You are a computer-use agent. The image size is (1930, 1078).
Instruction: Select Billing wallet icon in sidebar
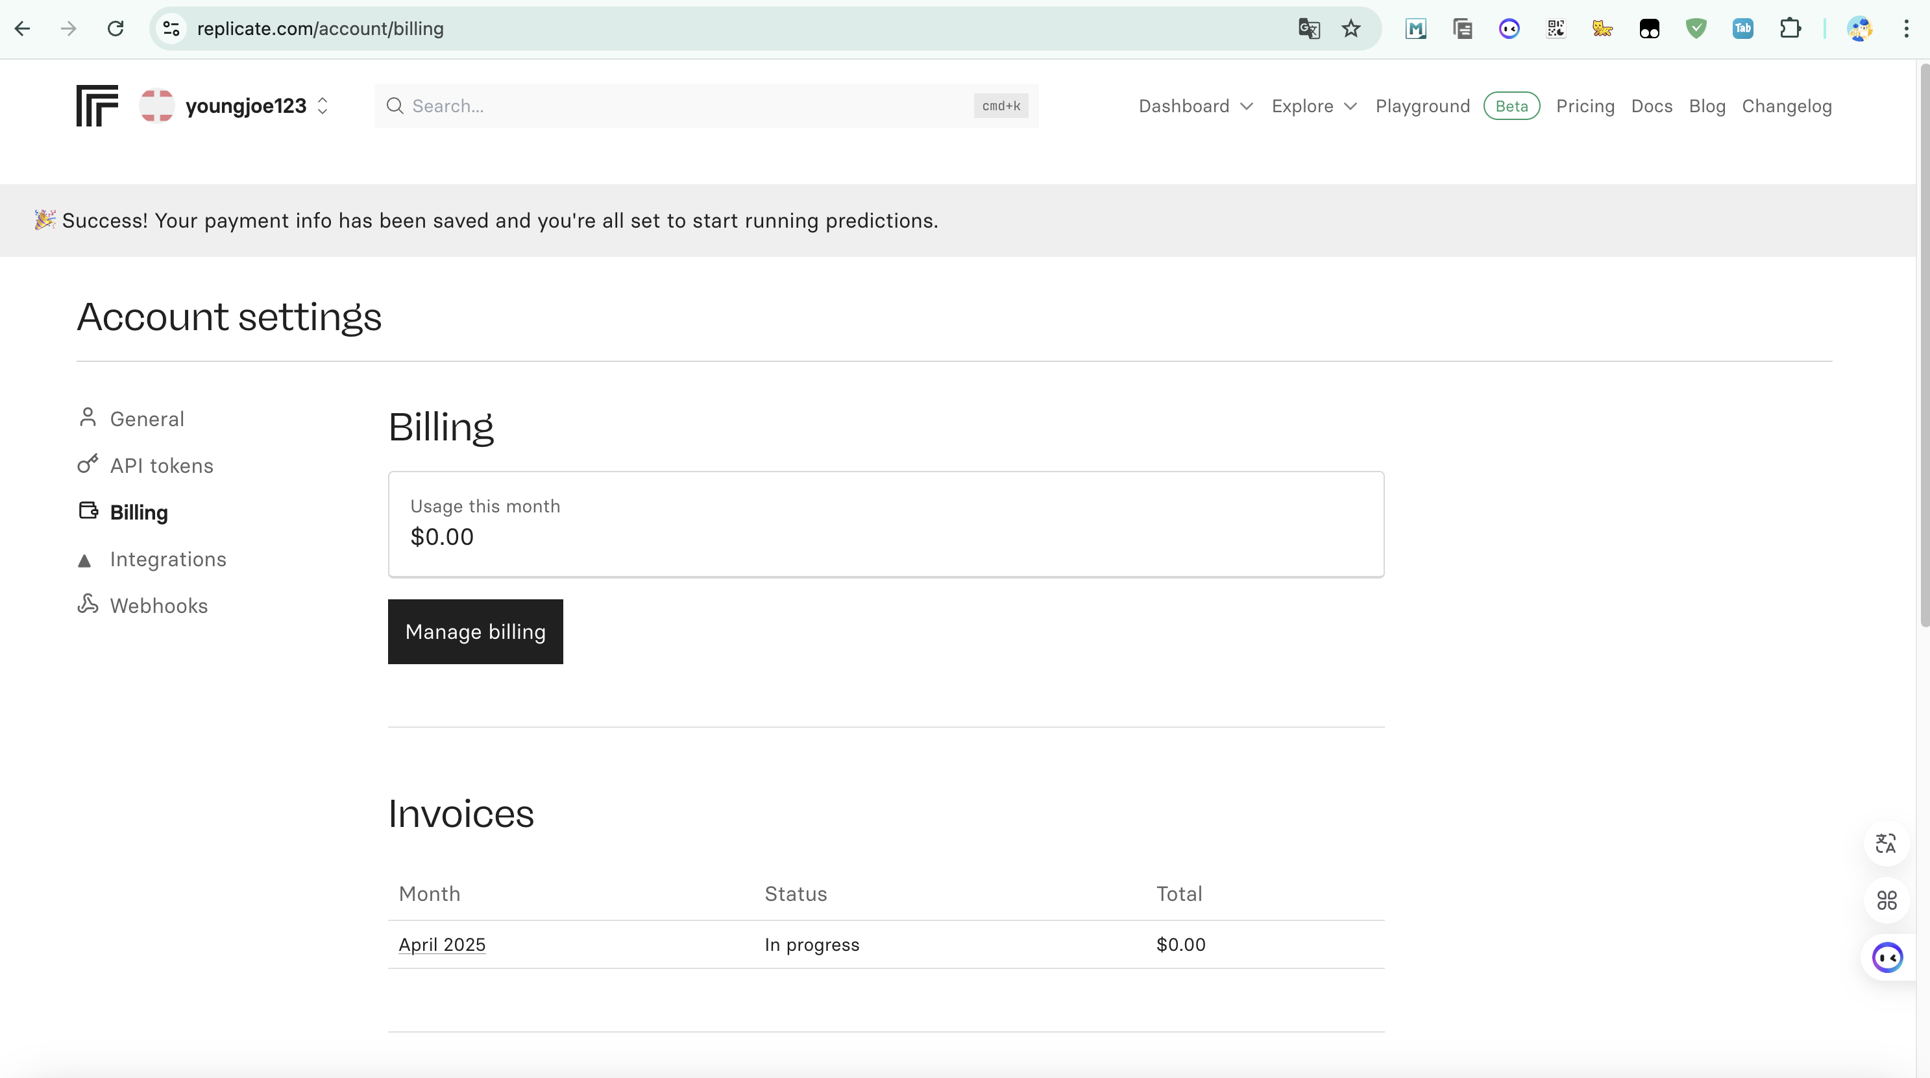88,510
